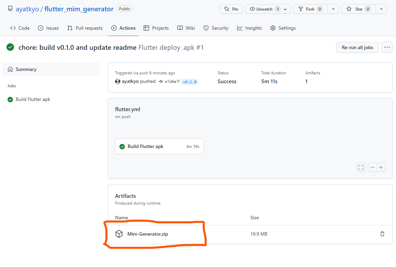Screen dimensions: 396x267
Task: Click the run title 'chore: build v0.1.0 and update readme'
Action: click(77, 47)
